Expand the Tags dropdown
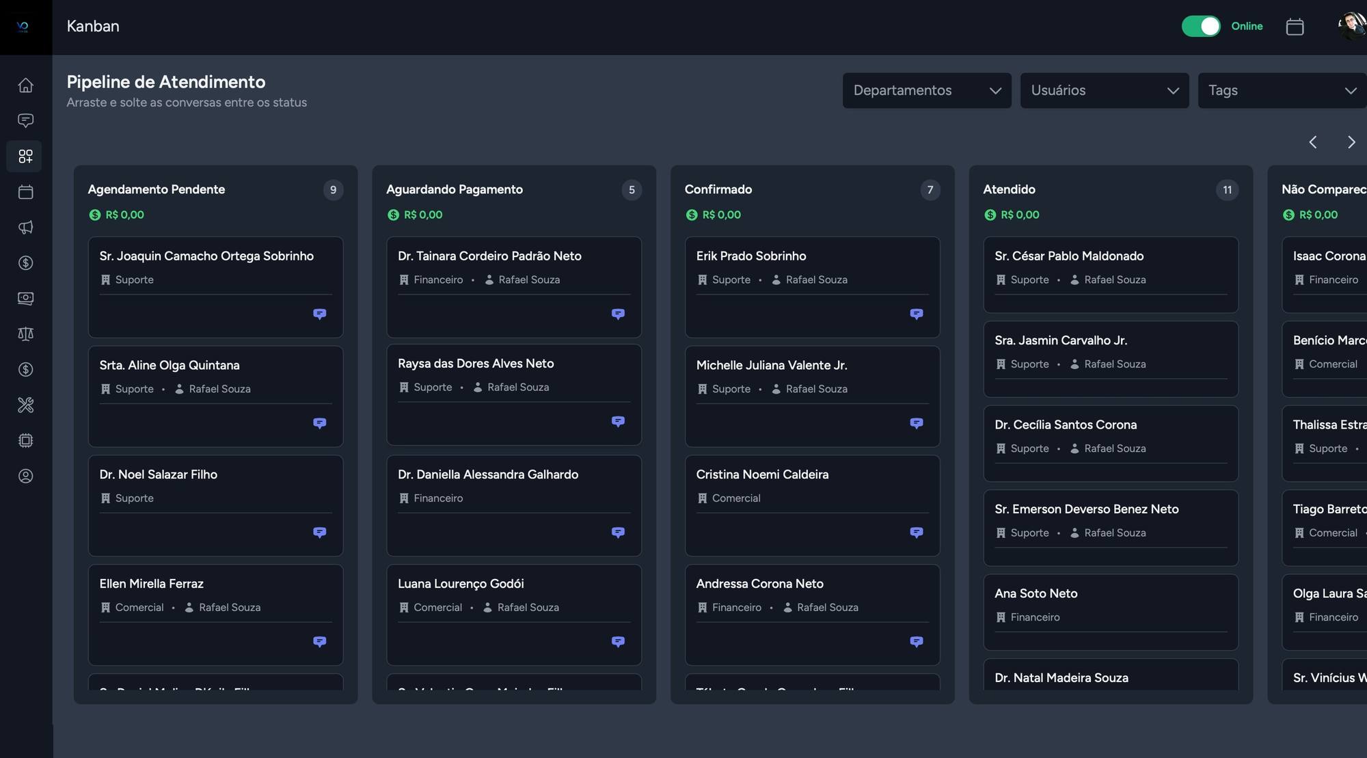This screenshot has width=1367, height=758. coord(1282,90)
